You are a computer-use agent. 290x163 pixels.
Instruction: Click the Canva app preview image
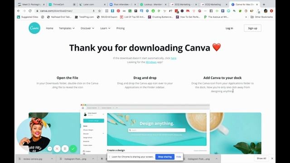(145, 129)
